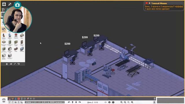185x104 pixels.
Task: Choose the wall television item
Action: tap(22, 49)
